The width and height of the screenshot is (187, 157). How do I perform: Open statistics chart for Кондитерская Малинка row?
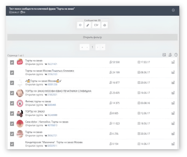[x=173, y=144]
